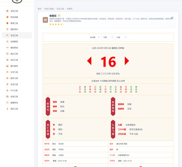Click the 生活工具 breadcrumb link
Viewport: 182px width, 167px height.
click(x=60, y=9)
